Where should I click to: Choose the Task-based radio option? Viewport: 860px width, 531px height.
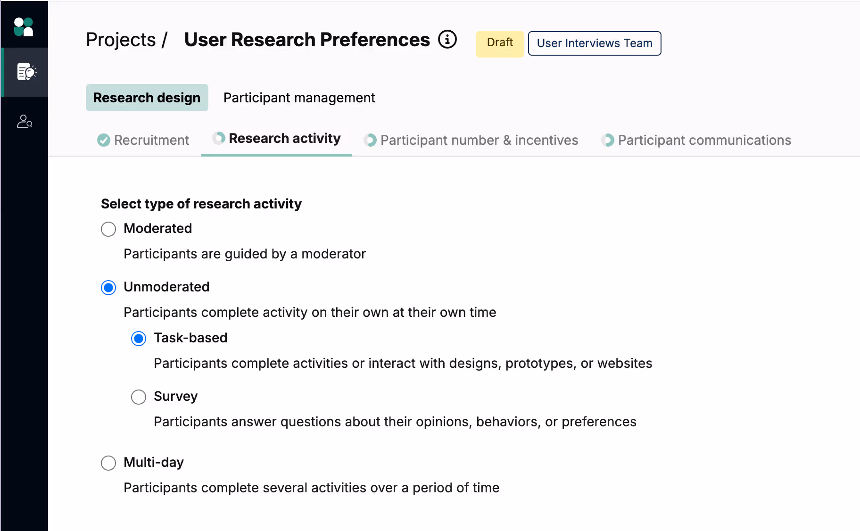(139, 339)
